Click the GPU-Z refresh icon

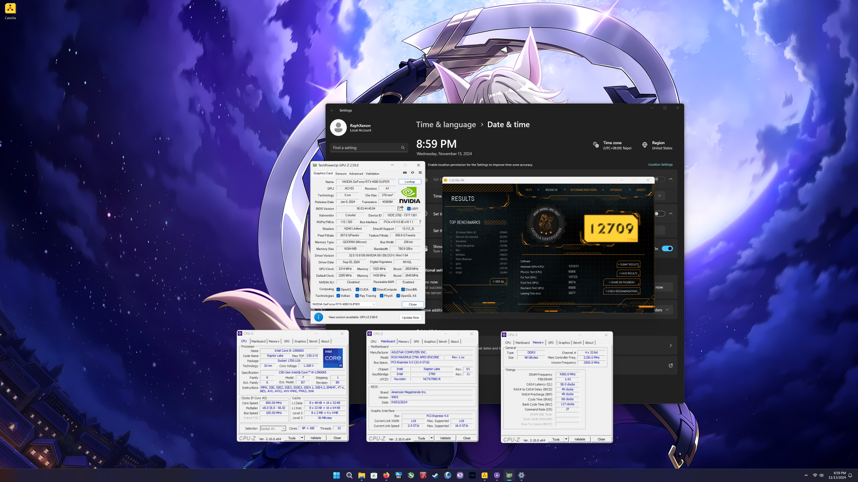[x=412, y=173]
